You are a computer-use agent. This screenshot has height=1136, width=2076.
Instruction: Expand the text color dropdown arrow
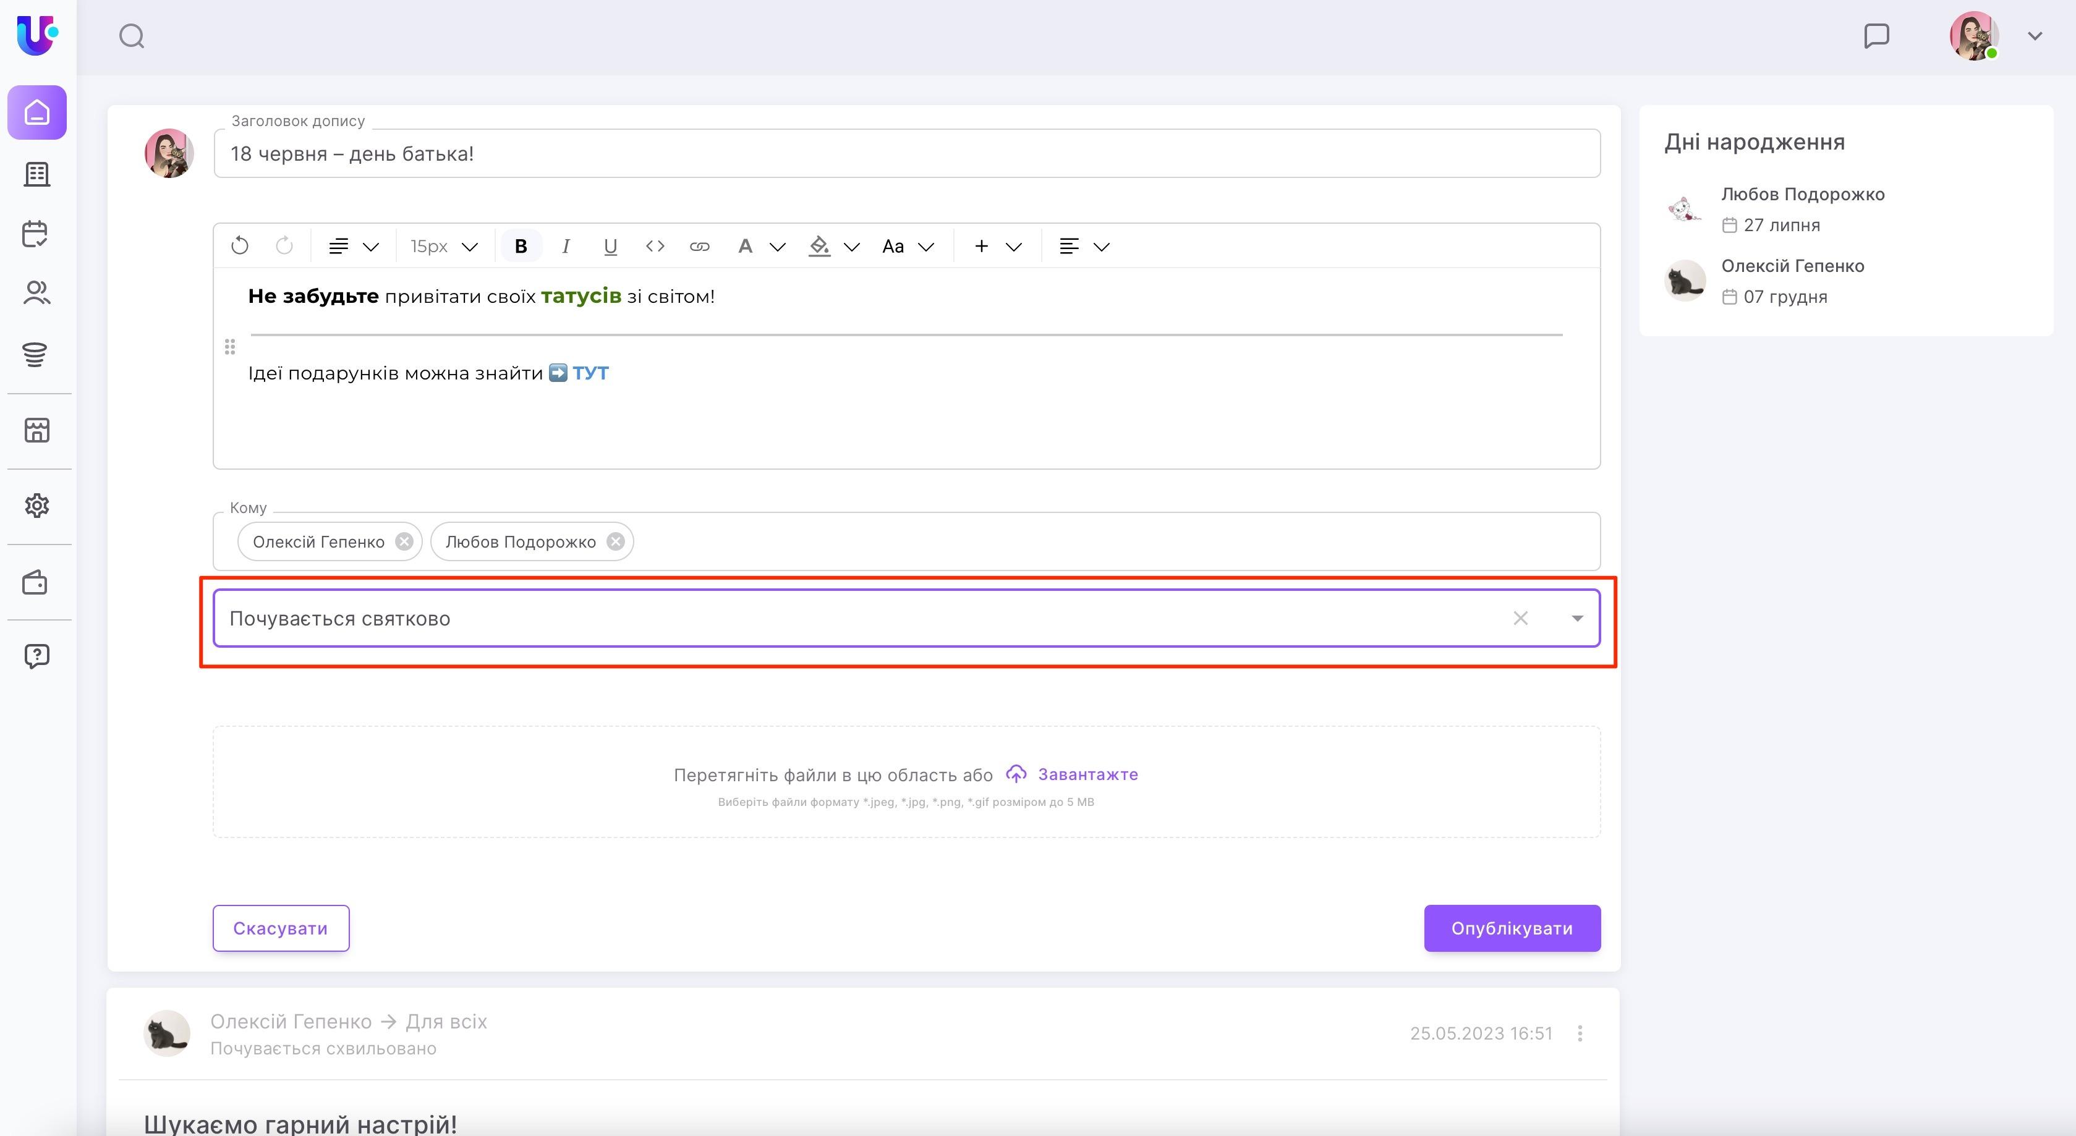click(778, 247)
